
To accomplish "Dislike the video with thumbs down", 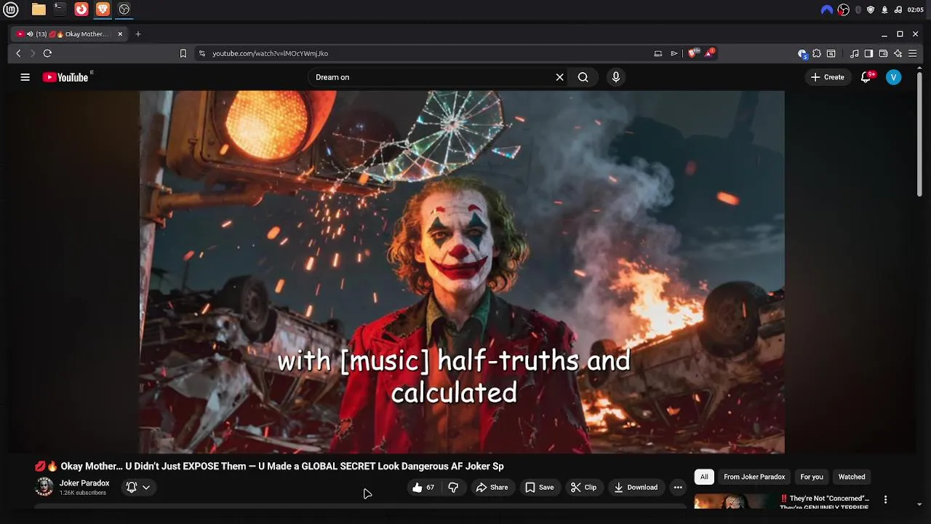I will (x=453, y=488).
